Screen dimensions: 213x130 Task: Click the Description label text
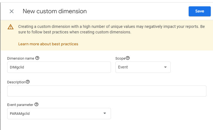pos(16,82)
